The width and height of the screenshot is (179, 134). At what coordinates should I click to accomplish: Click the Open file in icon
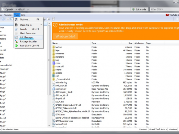(x=16, y=25)
